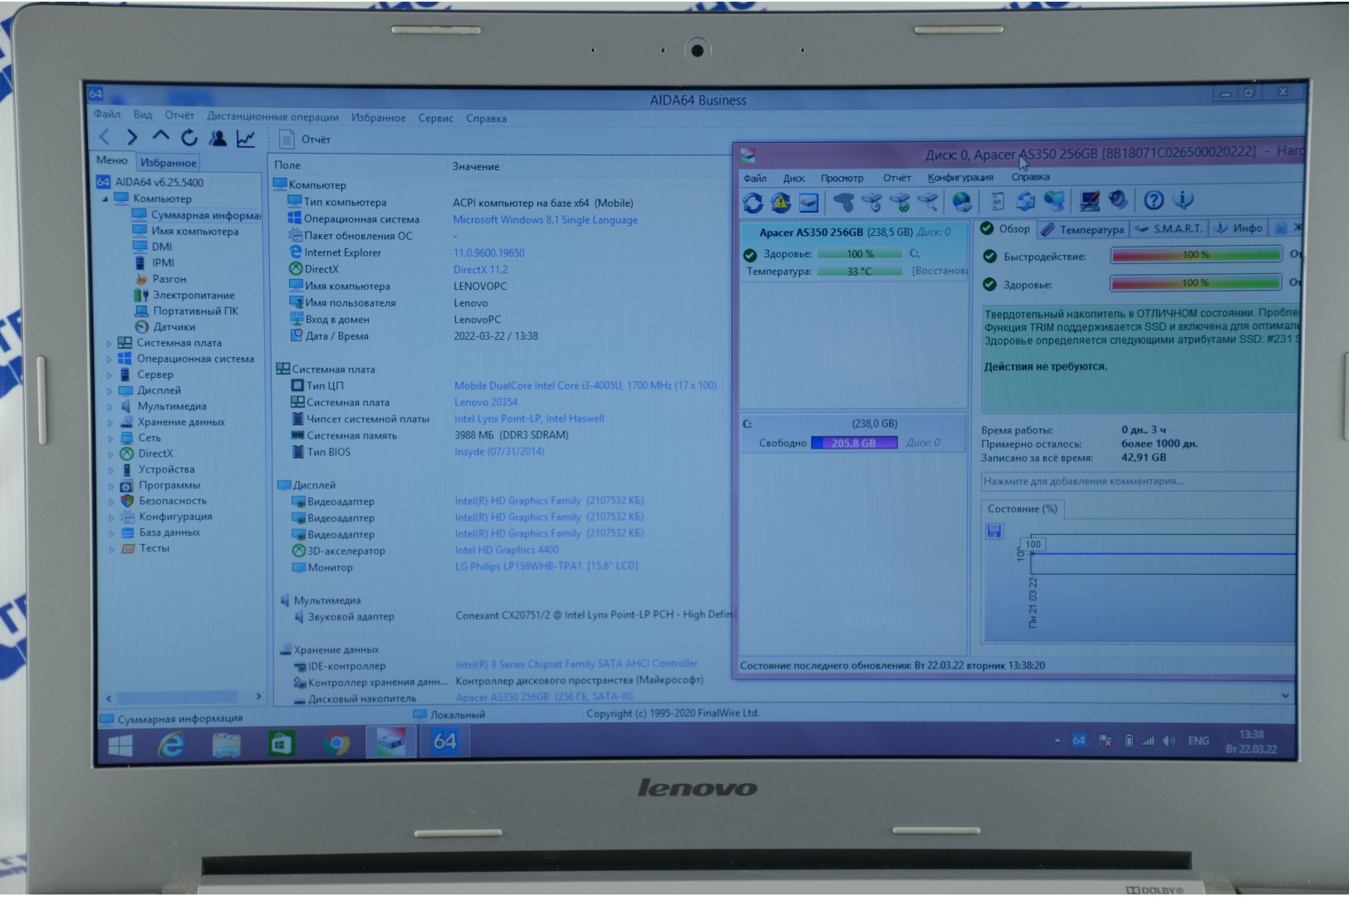Open Windows Start button on taskbar
The height and width of the screenshot is (897, 1349).
[120, 743]
